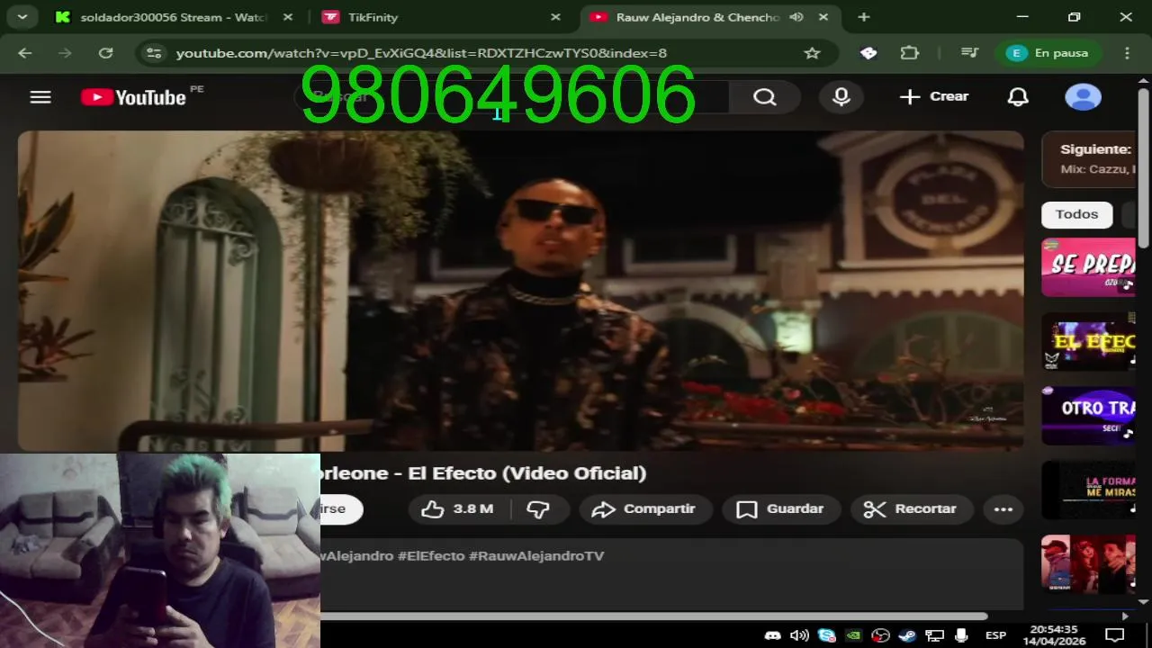
Task: Open OBS Studio tray icon
Action: tap(880, 635)
